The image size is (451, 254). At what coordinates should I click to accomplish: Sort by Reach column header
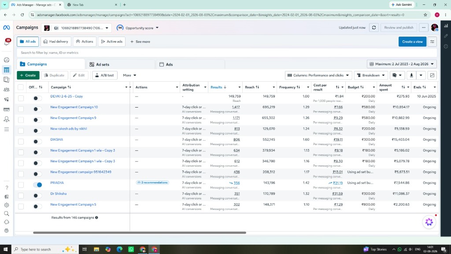point(252,87)
